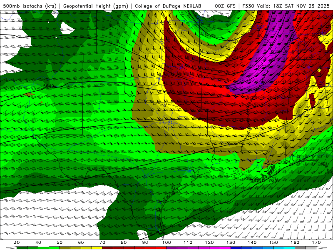Image resolution: width=333 pixels, height=250 pixels.
Task: Click the "40" color scale label
Action: (38, 242)
